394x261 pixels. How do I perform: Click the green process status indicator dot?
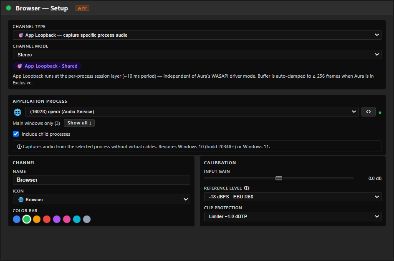(380, 113)
